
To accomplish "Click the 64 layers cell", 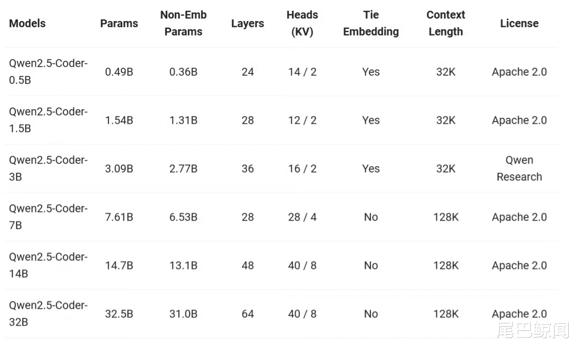I will click(x=247, y=314).
